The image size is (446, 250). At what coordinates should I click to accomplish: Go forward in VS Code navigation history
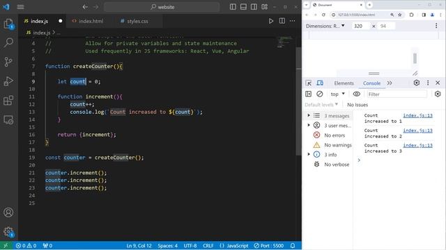pyautogui.click(x=96, y=7)
